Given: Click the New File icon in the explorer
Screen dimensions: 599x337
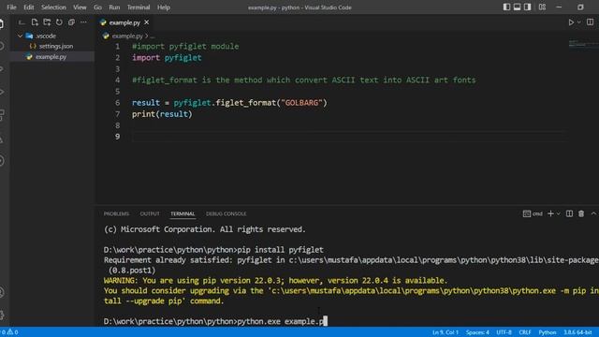Looking at the screenshot, I should coord(35,22).
